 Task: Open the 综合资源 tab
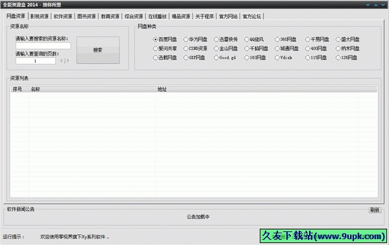[x=134, y=16]
